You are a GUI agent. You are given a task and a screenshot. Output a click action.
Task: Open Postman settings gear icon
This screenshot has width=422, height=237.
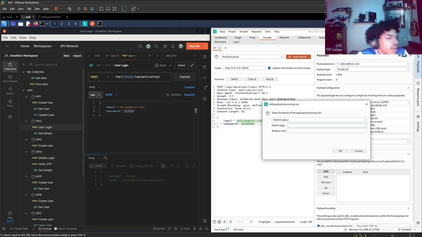click(165, 46)
